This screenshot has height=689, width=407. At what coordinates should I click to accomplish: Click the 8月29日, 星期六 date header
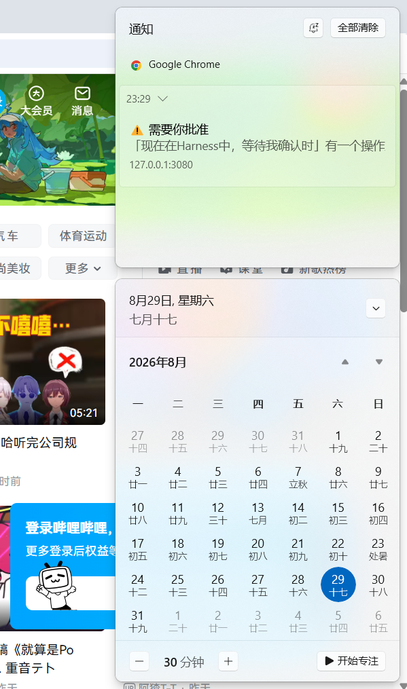pyautogui.click(x=171, y=301)
